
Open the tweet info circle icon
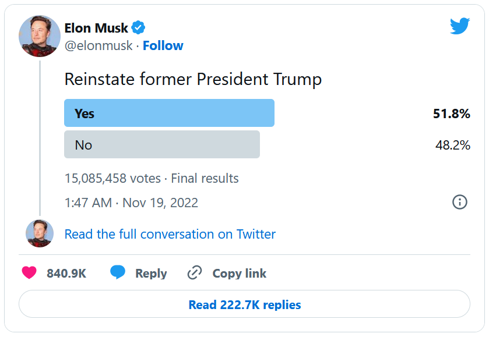[x=459, y=202]
